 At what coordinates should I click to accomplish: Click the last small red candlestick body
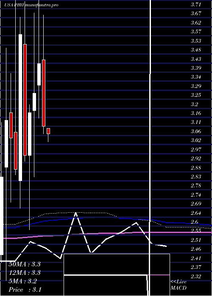point(48,131)
